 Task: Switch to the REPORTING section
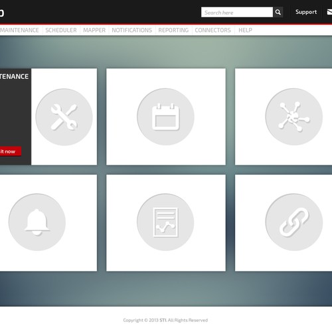tap(173, 30)
